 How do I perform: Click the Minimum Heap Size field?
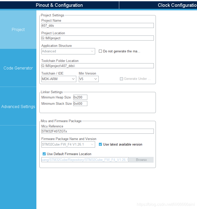pyautogui.click(x=80, y=97)
